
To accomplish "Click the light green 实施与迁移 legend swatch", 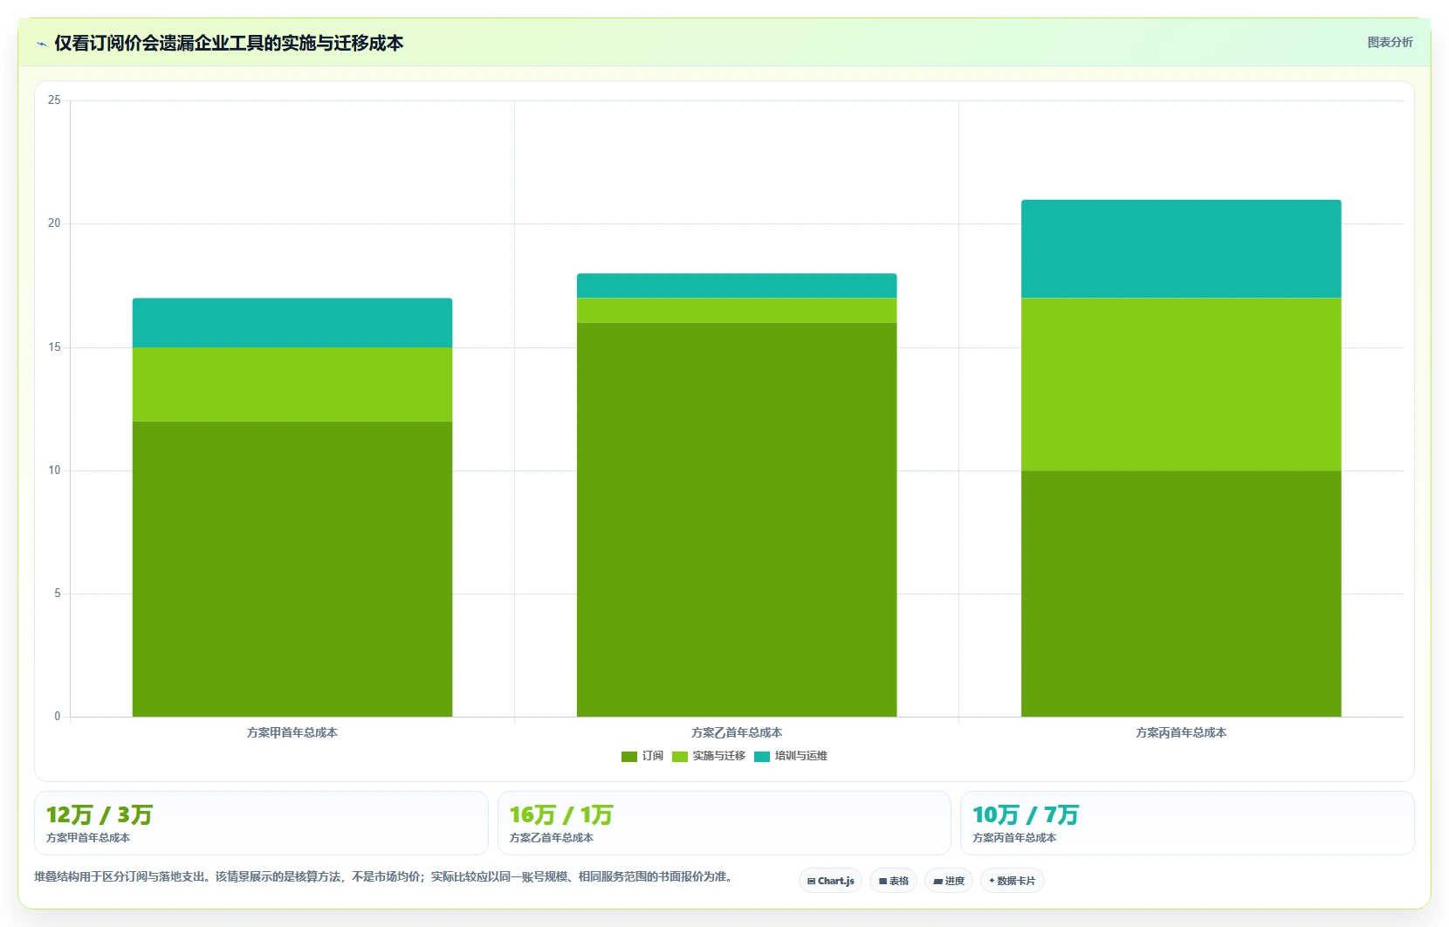I will pyautogui.click(x=680, y=757).
